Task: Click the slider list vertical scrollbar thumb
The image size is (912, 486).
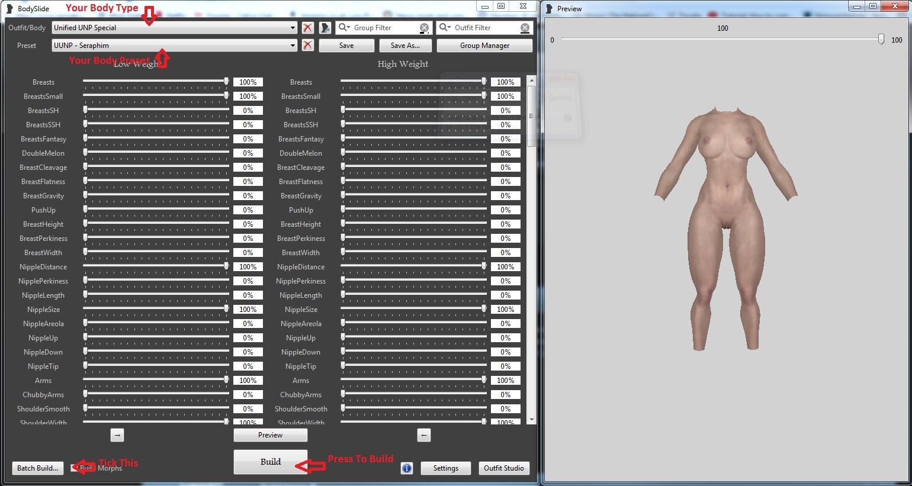Action: point(531,115)
